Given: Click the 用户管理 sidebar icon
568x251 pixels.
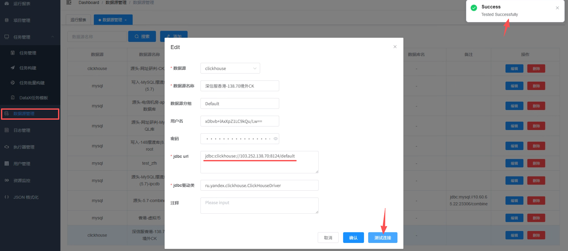Looking at the screenshot, I should point(7,164).
